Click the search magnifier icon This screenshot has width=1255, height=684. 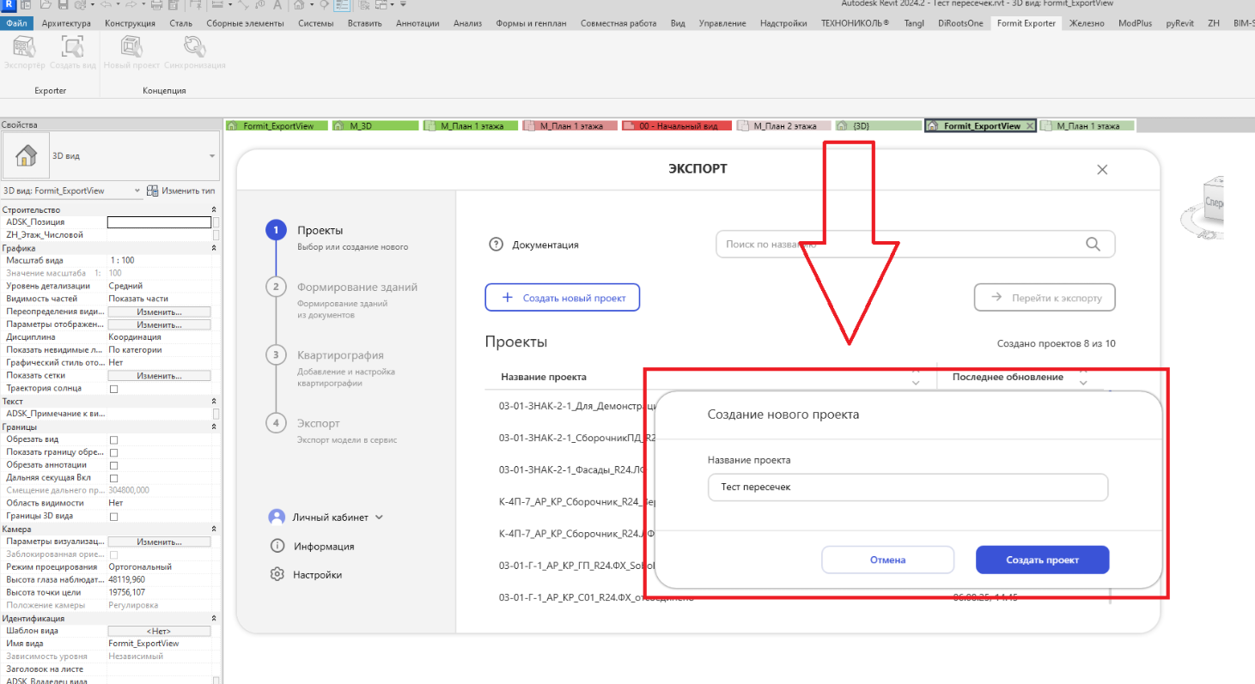pyautogui.click(x=1093, y=245)
